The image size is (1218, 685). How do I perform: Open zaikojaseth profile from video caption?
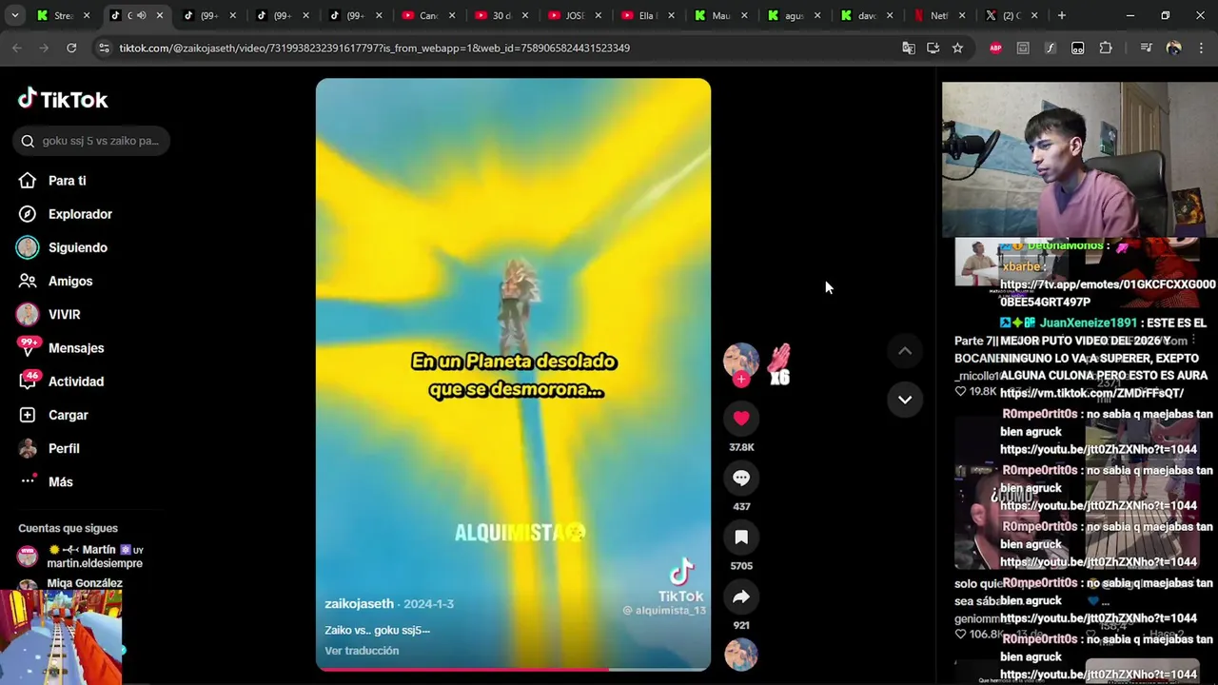pyautogui.click(x=359, y=604)
